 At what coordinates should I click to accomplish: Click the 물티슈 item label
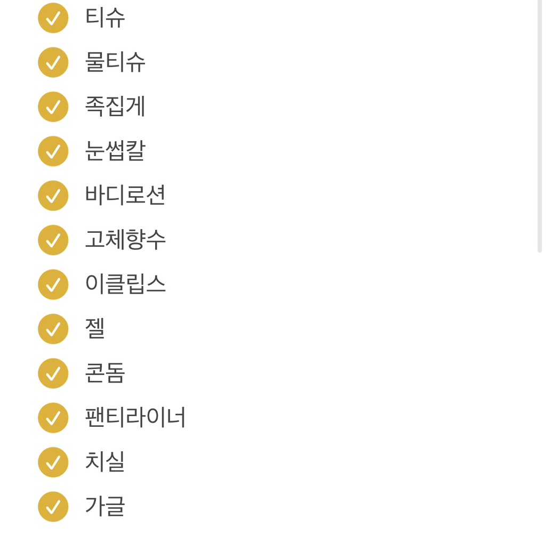tap(115, 62)
